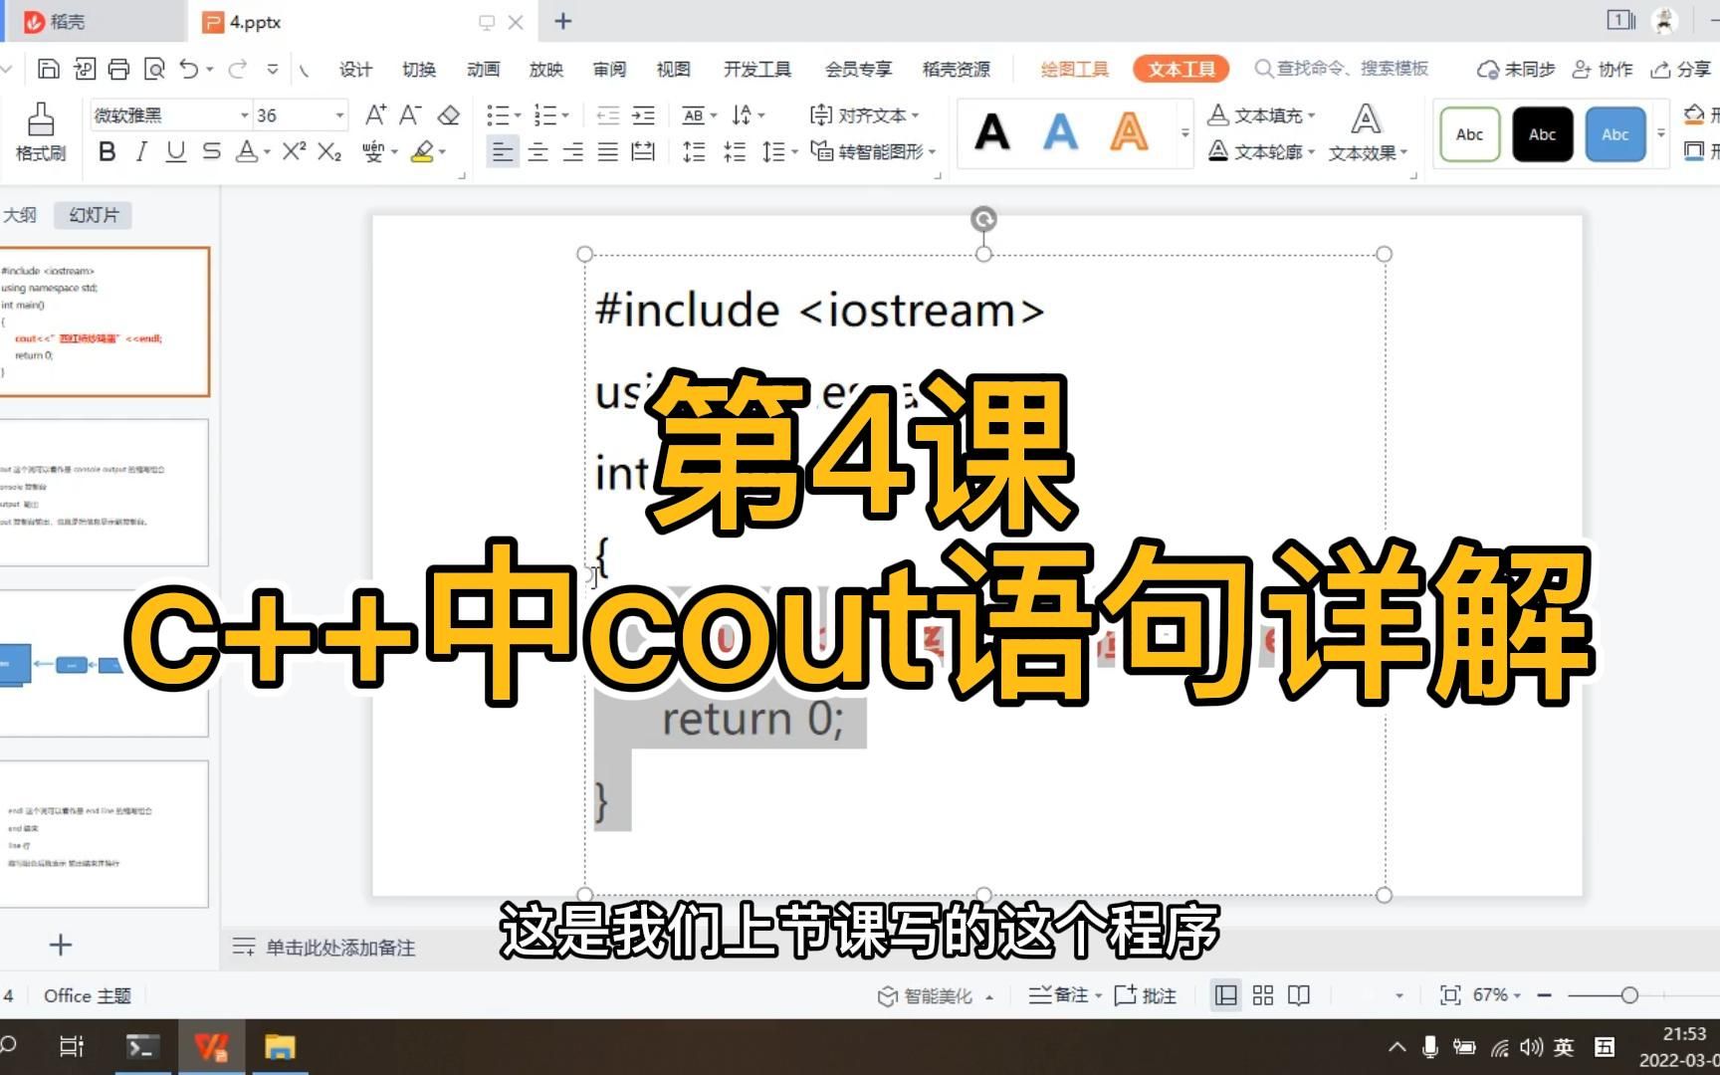The image size is (1720, 1075).
Task: Decrease indent level icon
Action: pos(607,115)
